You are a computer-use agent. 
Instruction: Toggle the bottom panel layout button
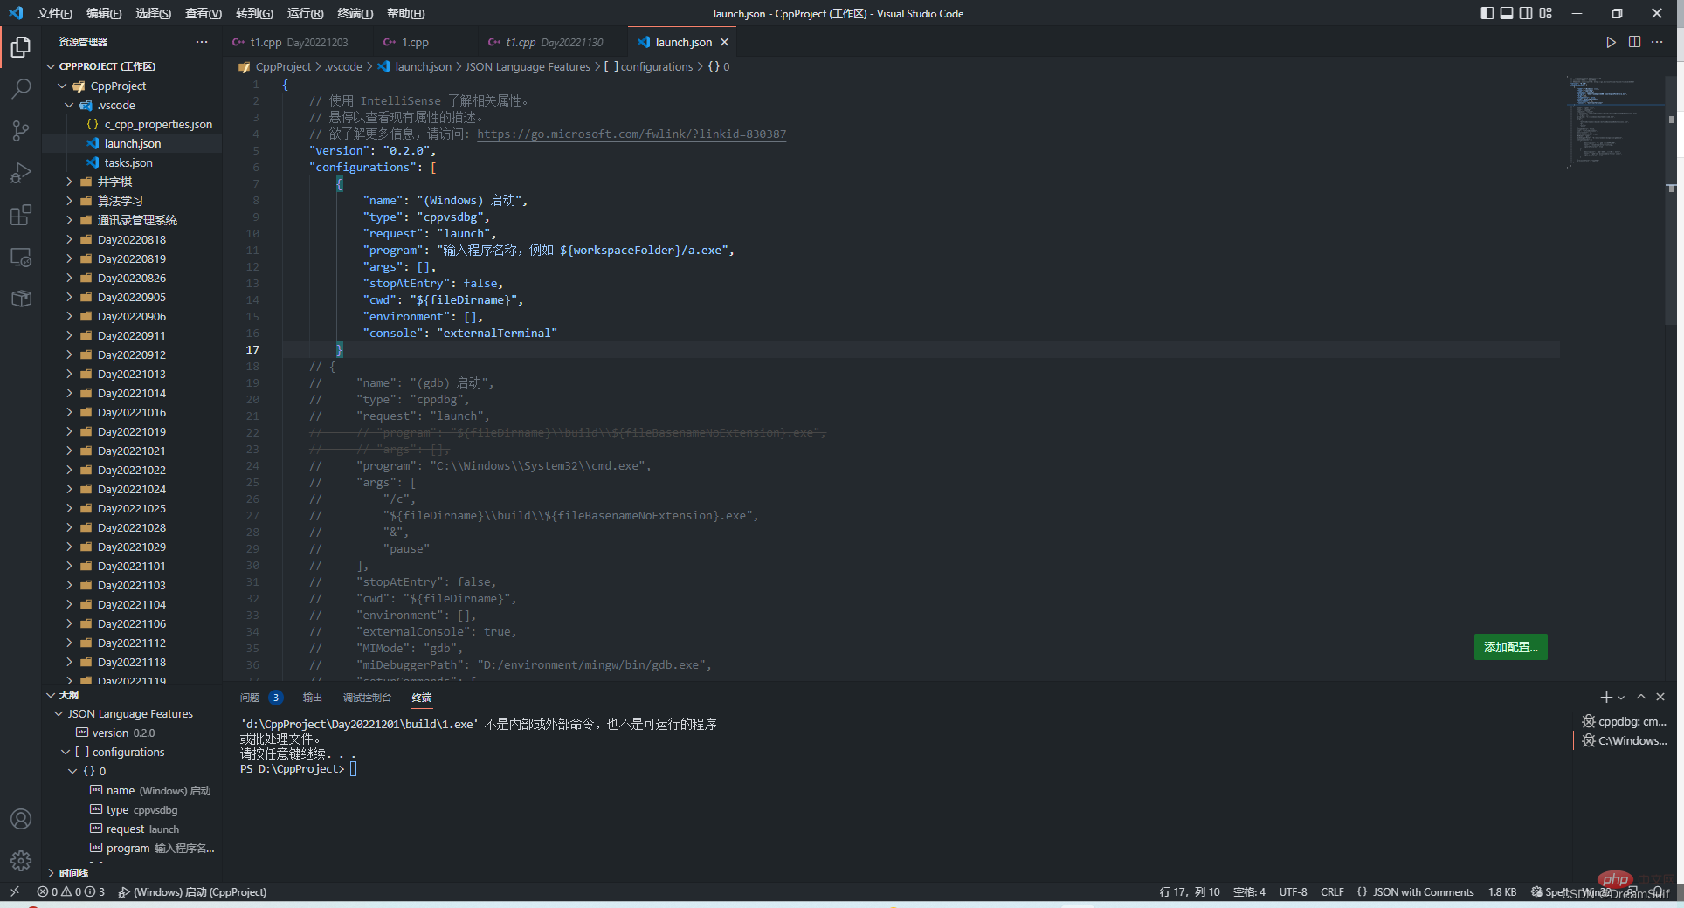tap(1507, 13)
